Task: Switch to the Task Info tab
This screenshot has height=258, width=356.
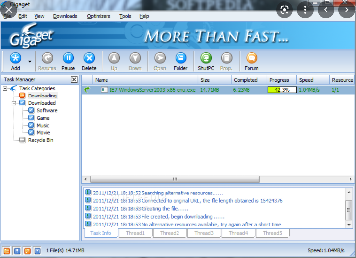Action: point(101,233)
